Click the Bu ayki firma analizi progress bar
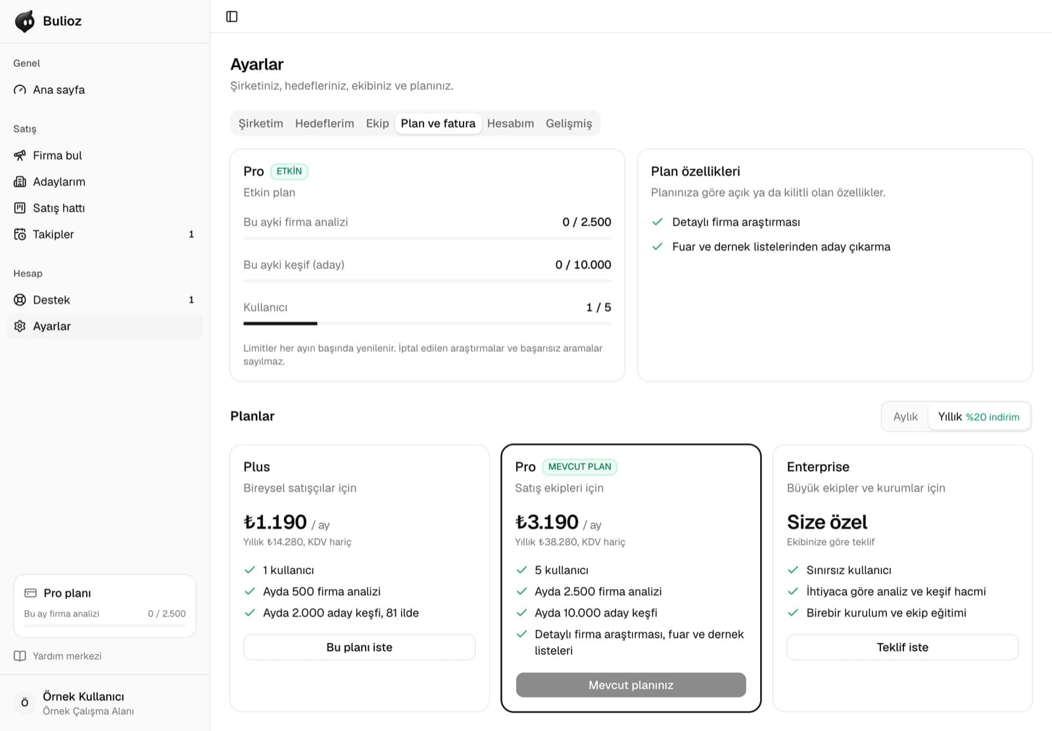 (427, 238)
